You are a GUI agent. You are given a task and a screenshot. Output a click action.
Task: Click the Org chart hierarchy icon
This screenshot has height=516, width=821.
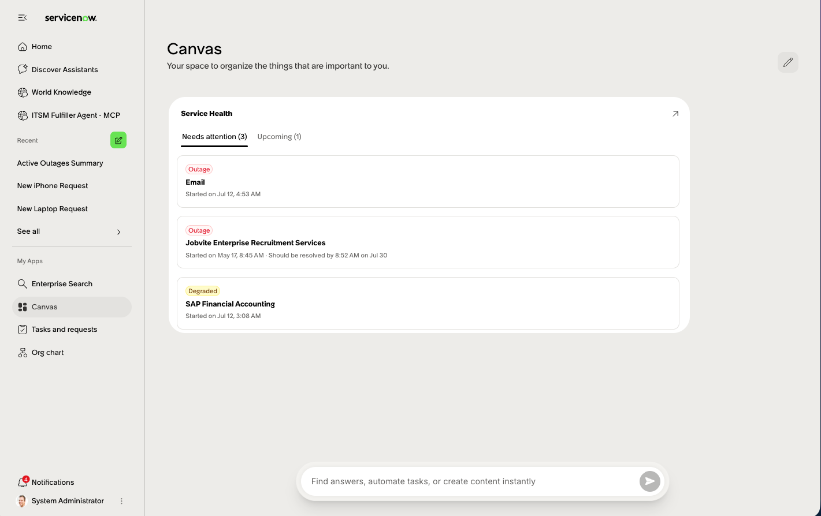click(23, 353)
